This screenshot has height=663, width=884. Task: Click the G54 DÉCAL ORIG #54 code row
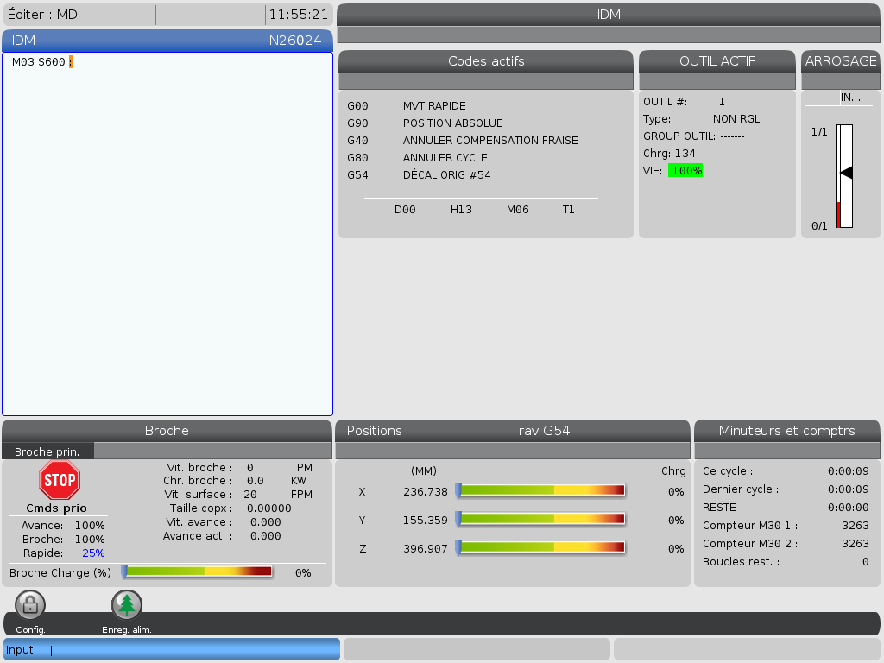tap(419, 175)
